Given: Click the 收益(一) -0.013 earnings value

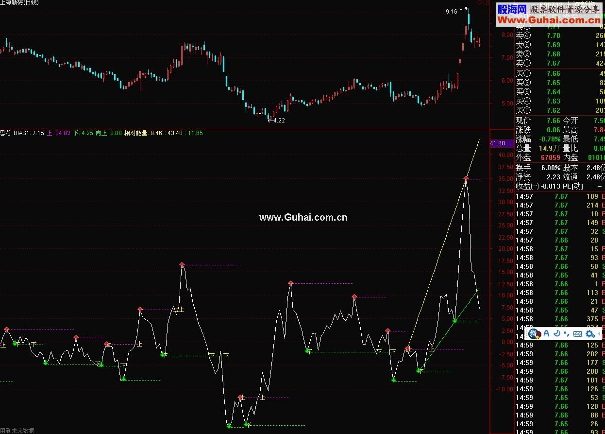Looking at the screenshot, I should [550, 186].
